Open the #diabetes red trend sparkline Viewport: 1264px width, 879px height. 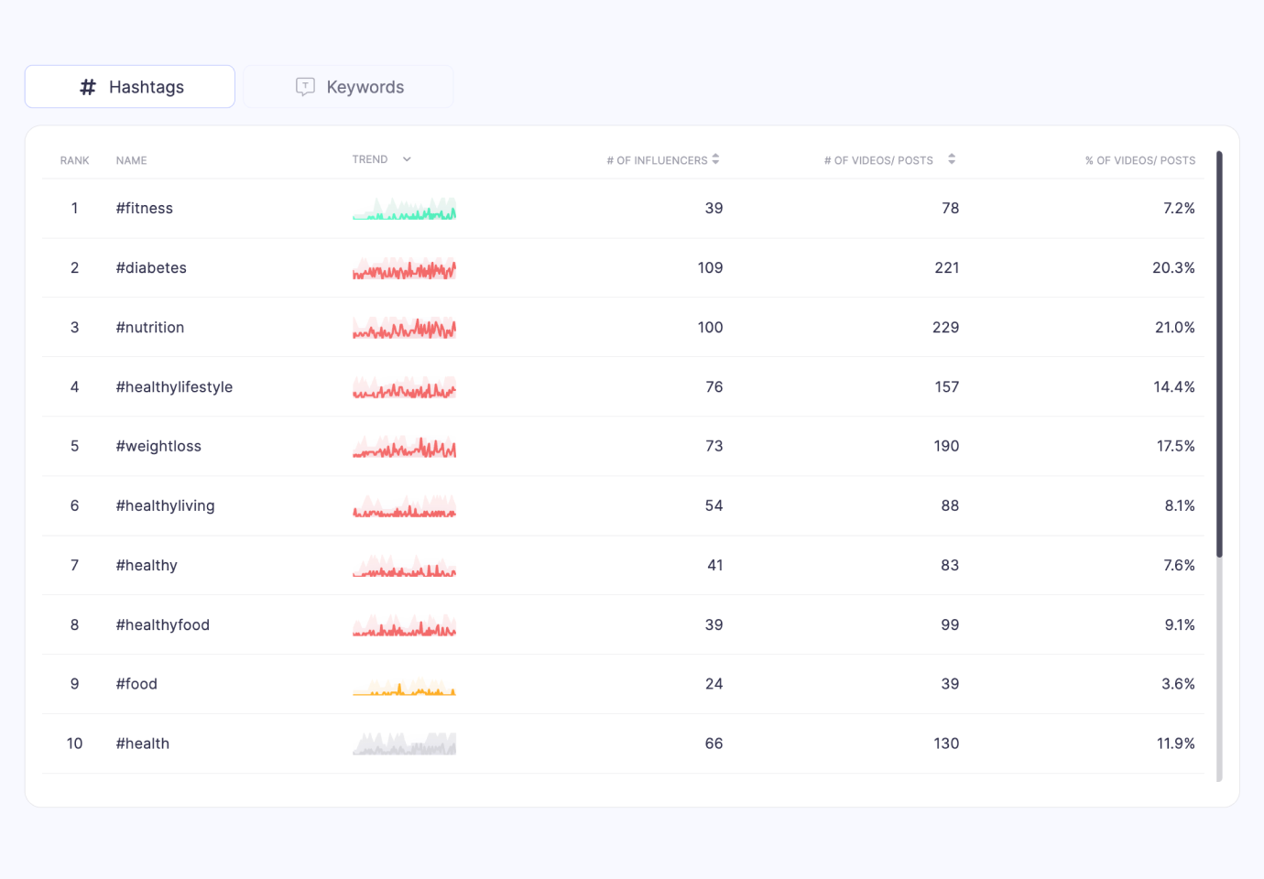[x=404, y=268]
